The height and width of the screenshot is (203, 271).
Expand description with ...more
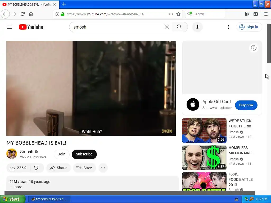(x=16, y=187)
